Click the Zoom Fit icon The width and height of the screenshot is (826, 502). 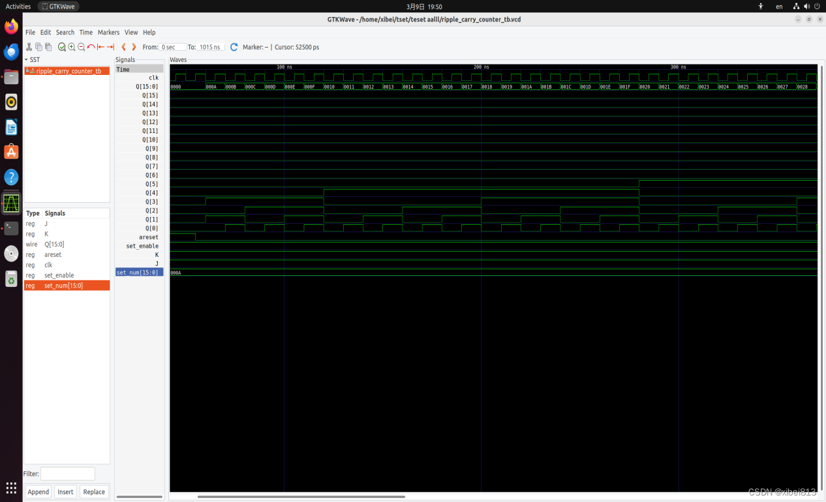[x=62, y=47]
